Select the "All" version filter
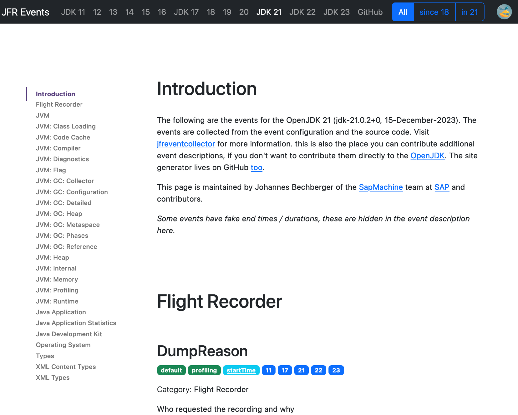Viewport: 518px width, 415px height. [x=402, y=12]
